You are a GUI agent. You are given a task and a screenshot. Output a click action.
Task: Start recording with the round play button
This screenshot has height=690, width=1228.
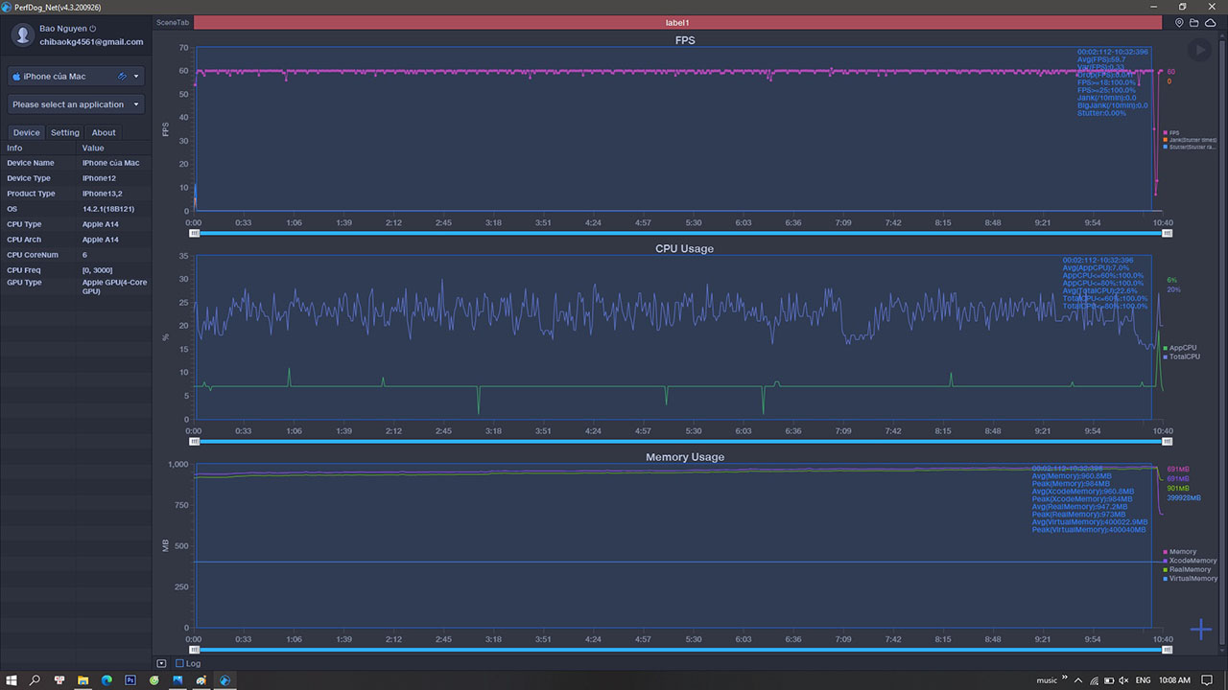point(1198,50)
